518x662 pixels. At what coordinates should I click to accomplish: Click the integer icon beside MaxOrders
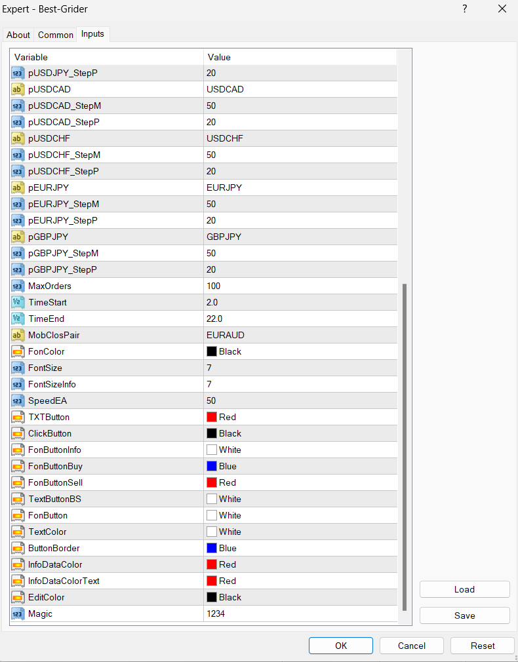[18, 286]
